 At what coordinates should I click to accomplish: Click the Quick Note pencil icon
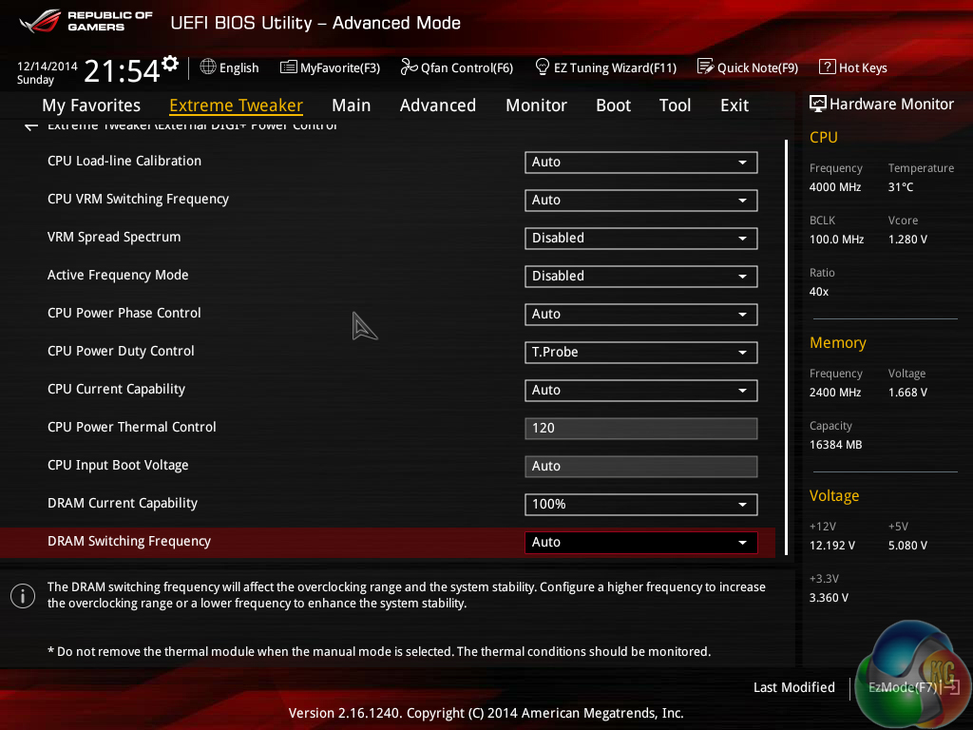[x=706, y=67]
